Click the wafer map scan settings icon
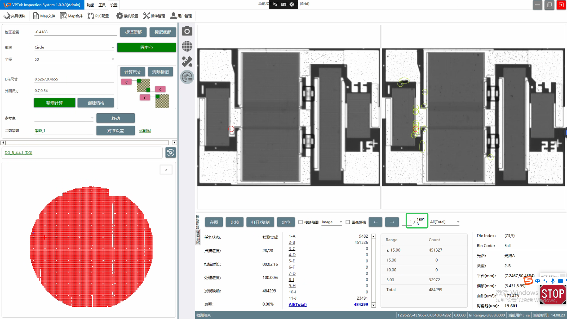567x319 pixels. click(187, 77)
